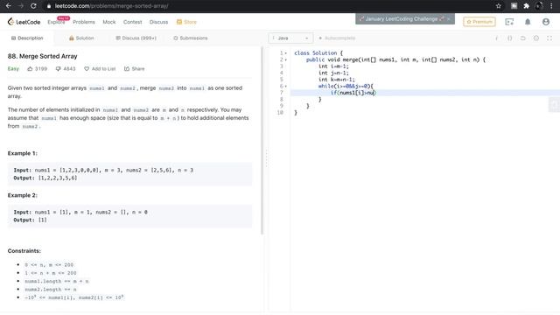This screenshot has height=315, width=560.
Task: Click the Example 2 heading
Action: coord(22,195)
